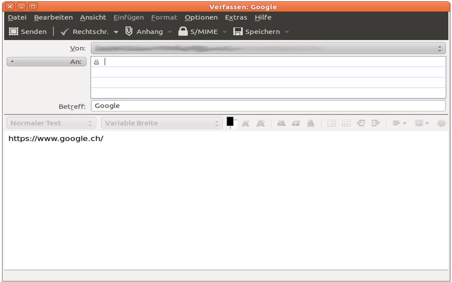Image resolution: width=452 pixels, height=282 pixels.
Task: Expand the S/MIME dropdown arrow
Action: [x=225, y=32]
